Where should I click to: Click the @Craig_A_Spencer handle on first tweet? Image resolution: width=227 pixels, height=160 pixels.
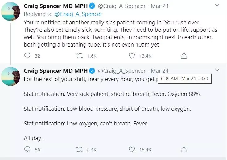[x=122, y=6]
